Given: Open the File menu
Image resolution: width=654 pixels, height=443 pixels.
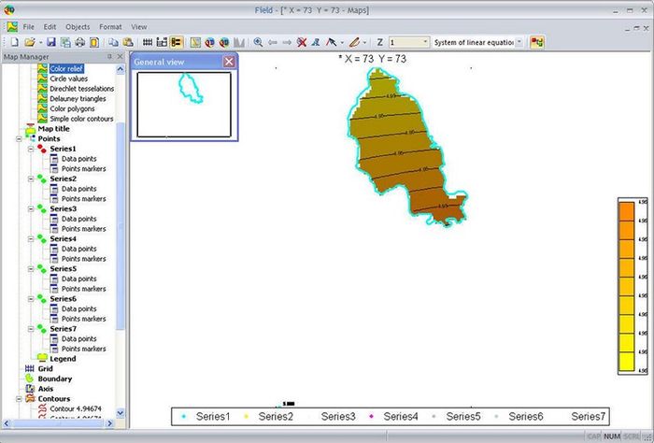Looking at the screenshot, I should coord(28,27).
